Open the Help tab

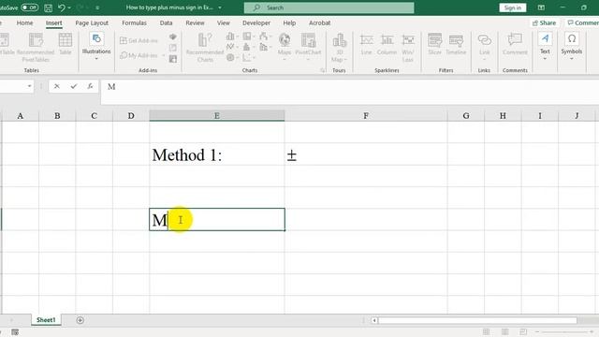click(289, 22)
